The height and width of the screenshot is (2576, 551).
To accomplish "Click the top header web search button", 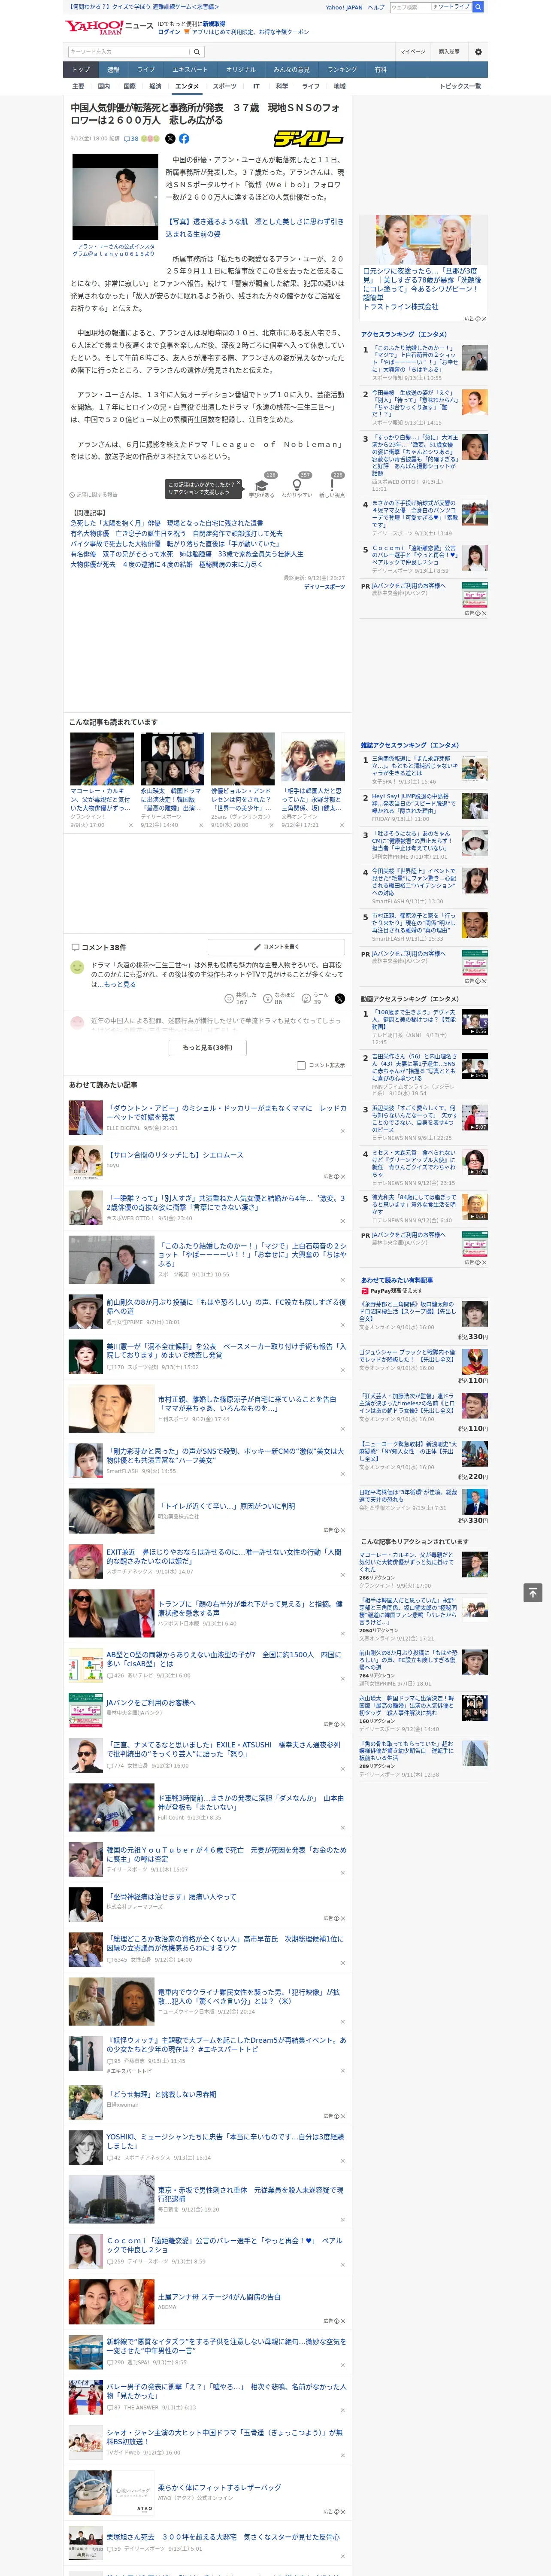I will (478, 7).
